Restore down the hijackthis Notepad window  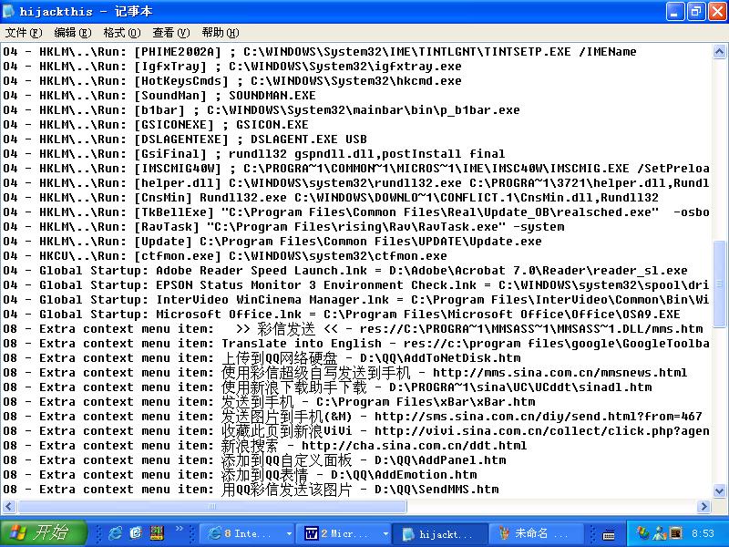696,11
